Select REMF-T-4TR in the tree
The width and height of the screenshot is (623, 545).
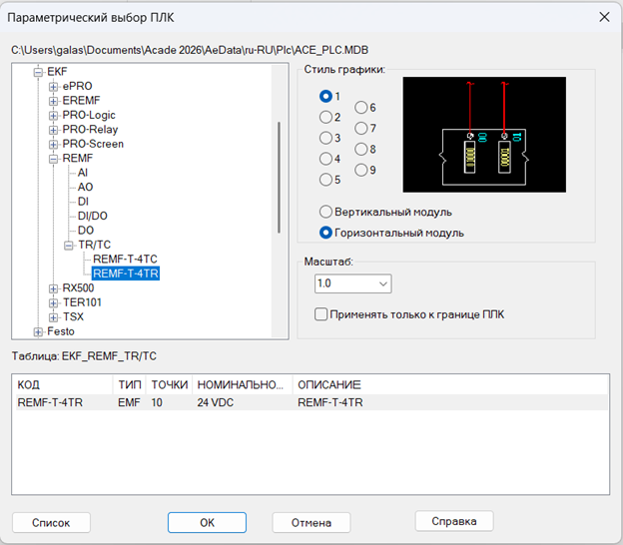(x=126, y=273)
